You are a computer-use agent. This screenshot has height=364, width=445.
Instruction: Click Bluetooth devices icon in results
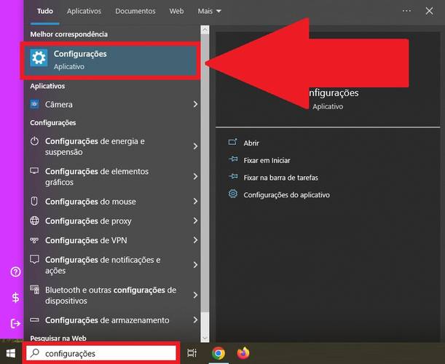point(35,290)
